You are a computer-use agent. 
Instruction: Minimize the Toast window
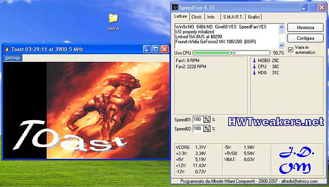(x=147, y=49)
